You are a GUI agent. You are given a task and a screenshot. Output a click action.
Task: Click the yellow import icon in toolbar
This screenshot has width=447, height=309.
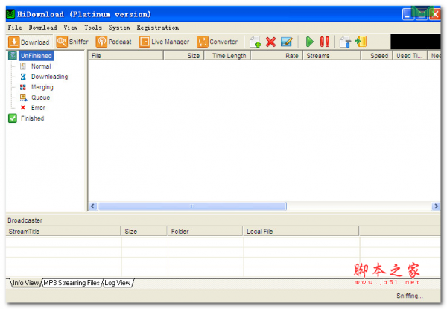[x=361, y=42]
